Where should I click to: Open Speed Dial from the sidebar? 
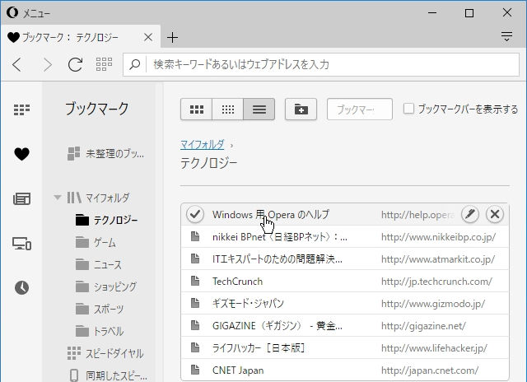[x=21, y=109]
